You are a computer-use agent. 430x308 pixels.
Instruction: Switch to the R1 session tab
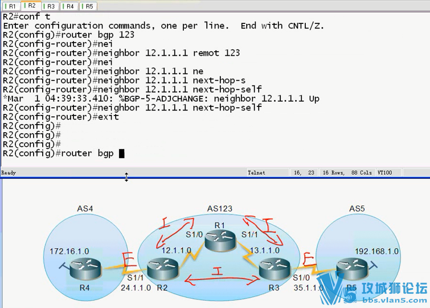tap(11, 6)
